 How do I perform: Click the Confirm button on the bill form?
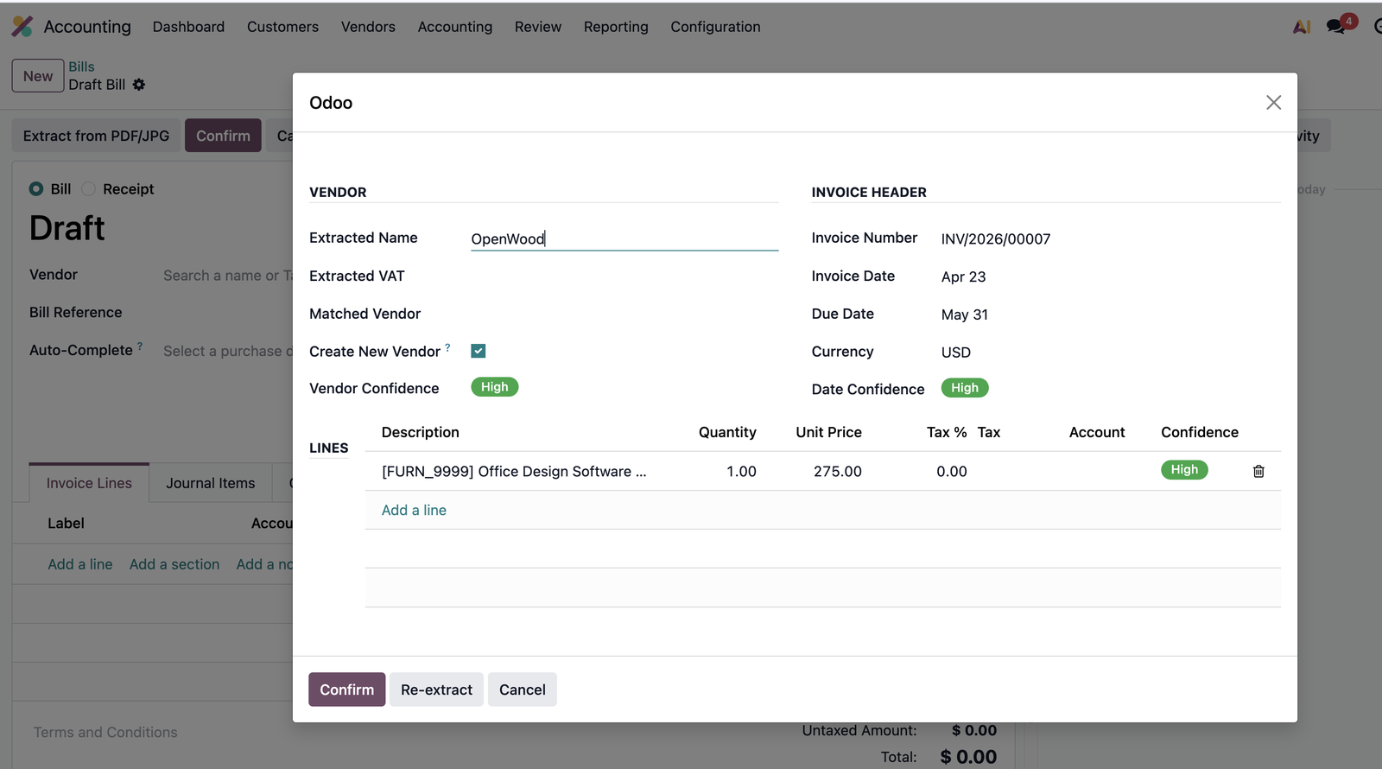click(223, 136)
